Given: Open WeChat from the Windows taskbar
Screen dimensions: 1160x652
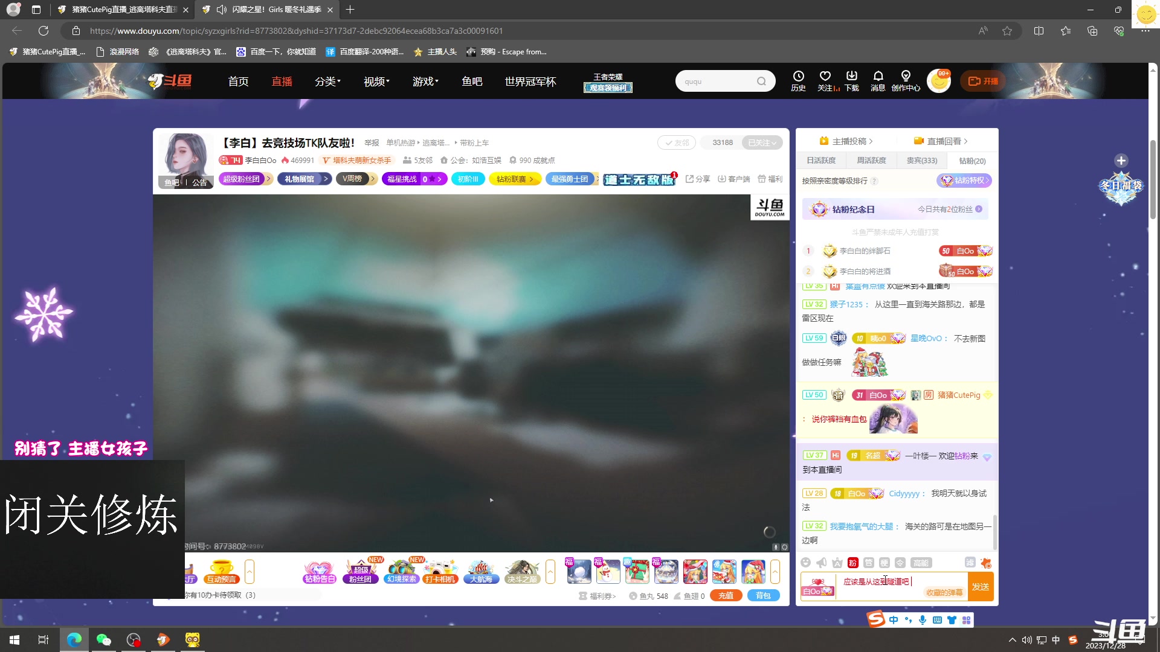Looking at the screenshot, I should coord(103,639).
